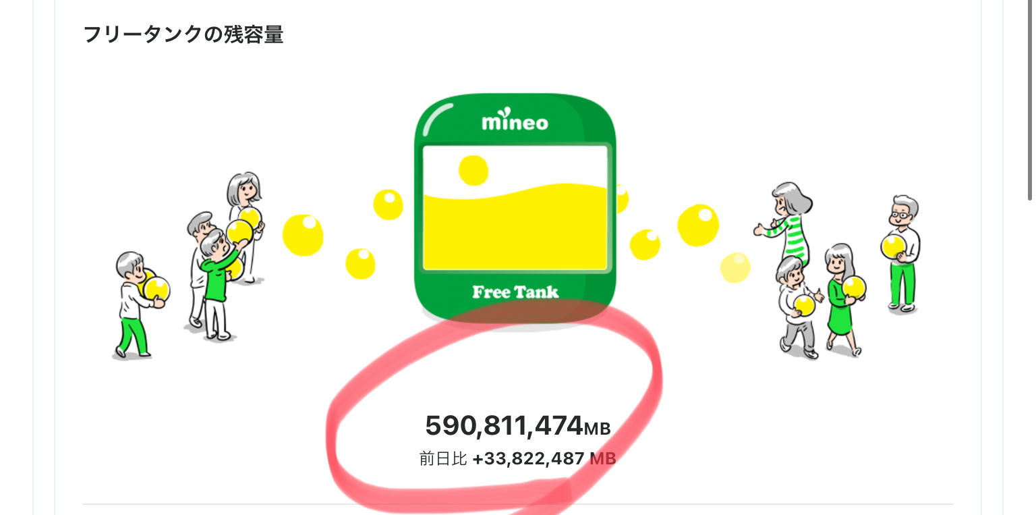Click the mineo logo on tank

point(515,121)
